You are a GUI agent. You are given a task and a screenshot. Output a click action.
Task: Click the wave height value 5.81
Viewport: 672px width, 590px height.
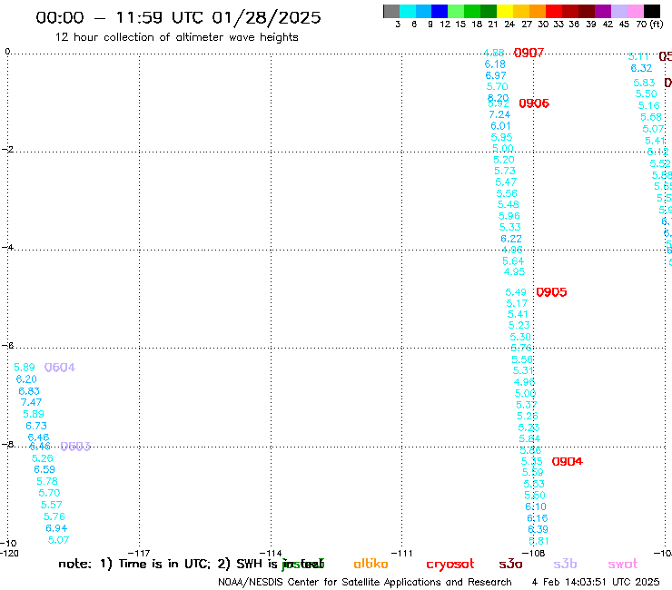[x=539, y=541]
